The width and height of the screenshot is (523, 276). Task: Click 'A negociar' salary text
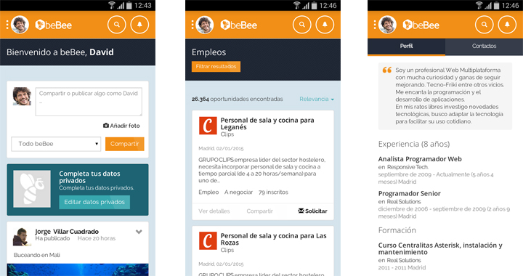click(238, 192)
